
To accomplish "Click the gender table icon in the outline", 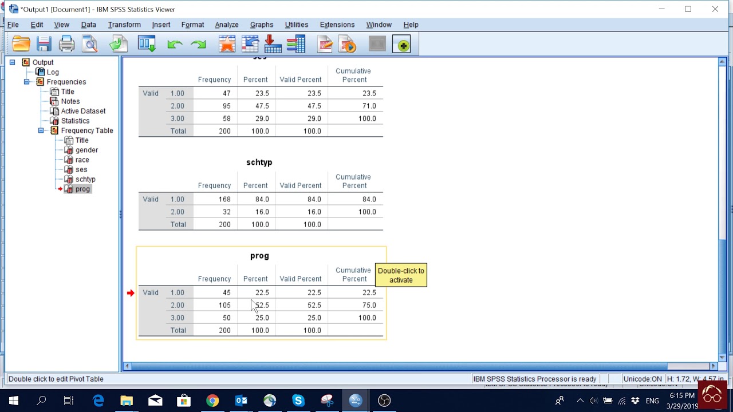I will tap(69, 150).
